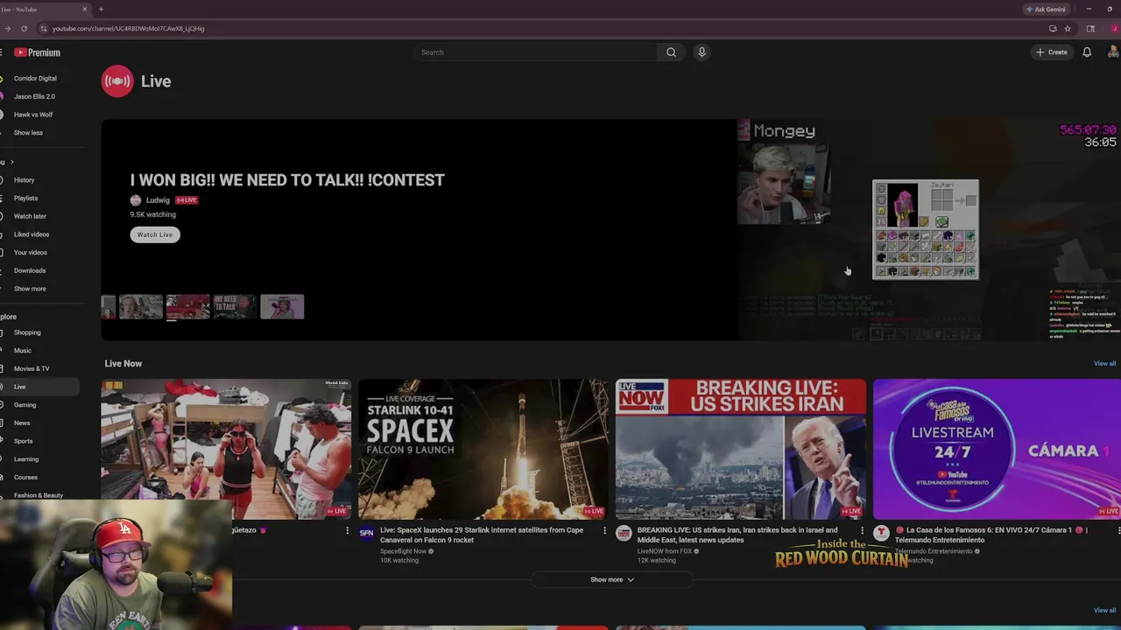
Task: Click the Telemundo Entretenimiento channel avatar
Action: (x=881, y=533)
